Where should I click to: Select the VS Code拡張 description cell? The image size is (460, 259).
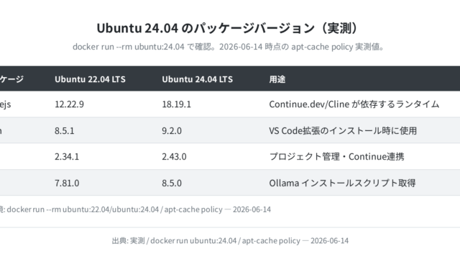(343, 130)
